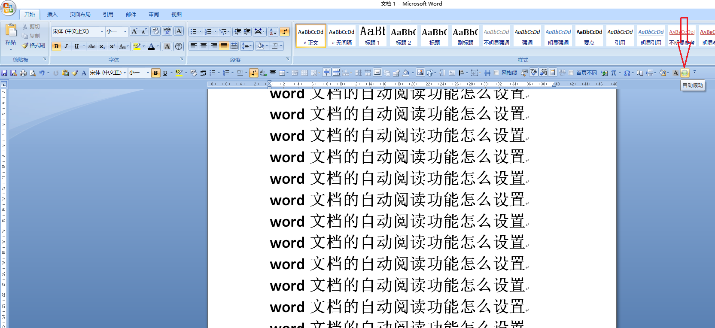Click the Symbol Ω icon in quick toolbar

pyautogui.click(x=627, y=73)
